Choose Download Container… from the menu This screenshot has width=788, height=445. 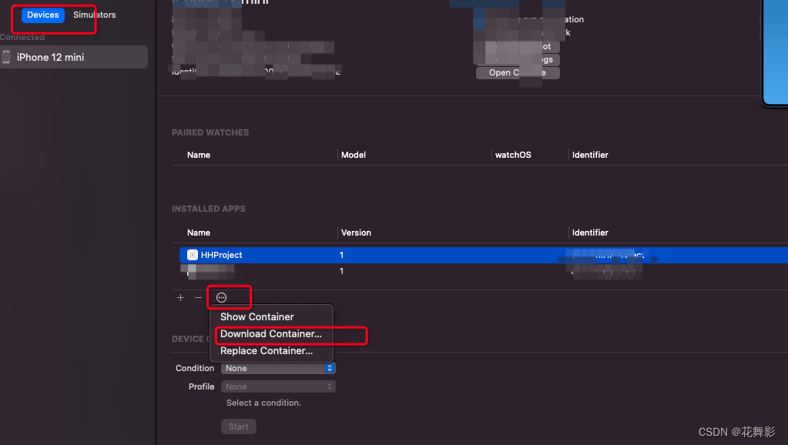pyautogui.click(x=271, y=334)
